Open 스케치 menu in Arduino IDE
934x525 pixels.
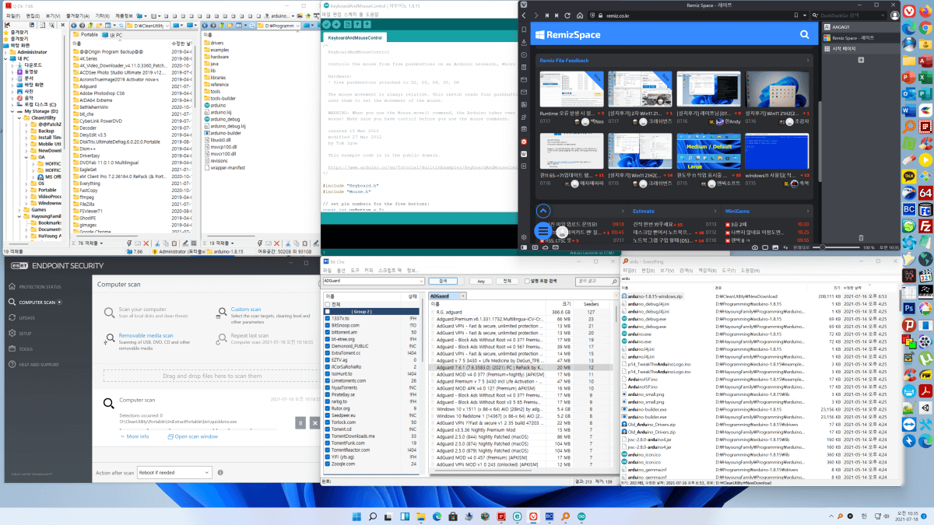click(x=349, y=15)
